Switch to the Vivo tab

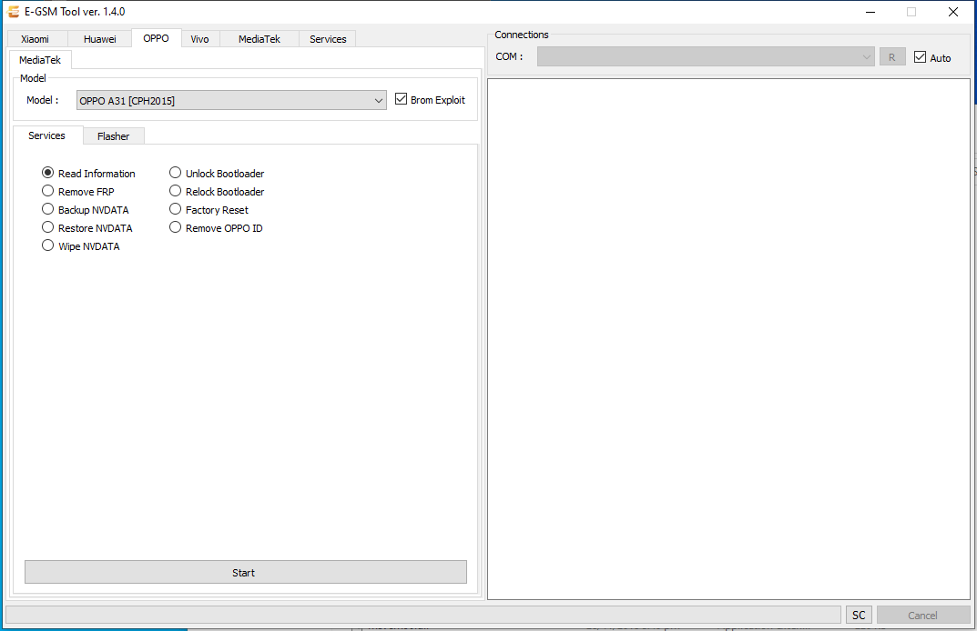pos(199,38)
